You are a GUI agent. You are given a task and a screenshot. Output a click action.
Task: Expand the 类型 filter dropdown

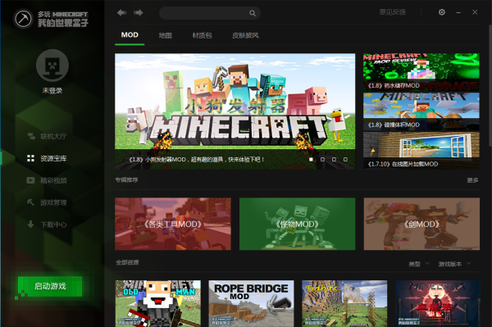pyautogui.click(x=419, y=264)
